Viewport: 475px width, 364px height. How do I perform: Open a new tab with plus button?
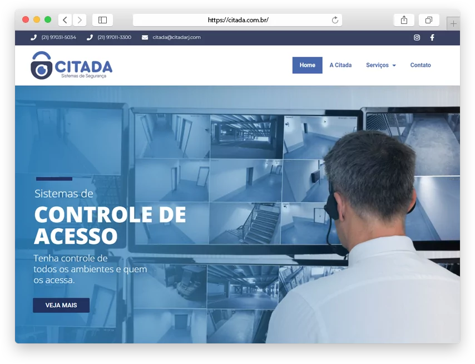coord(454,23)
